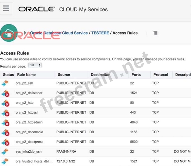The height and width of the screenshot is (166, 191).
Task: Click port 1158 value
Action: [x=134, y=132]
